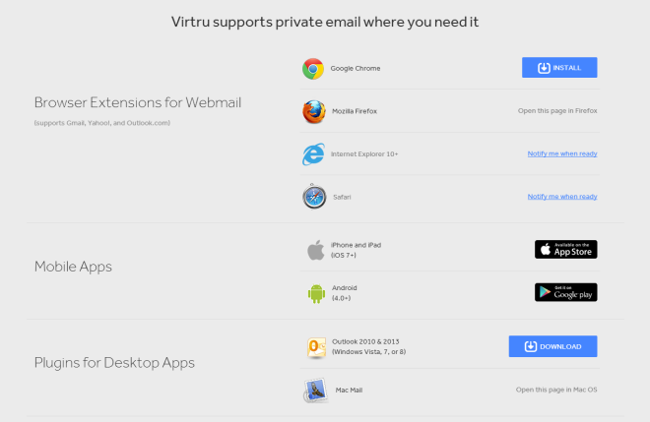Screen dimensions: 650x422
Task: Click the Mac Mail stamp icon
Action: [315, 391]
